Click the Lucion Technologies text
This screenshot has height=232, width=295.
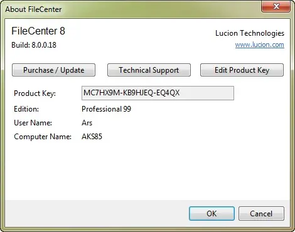point(250,33)
